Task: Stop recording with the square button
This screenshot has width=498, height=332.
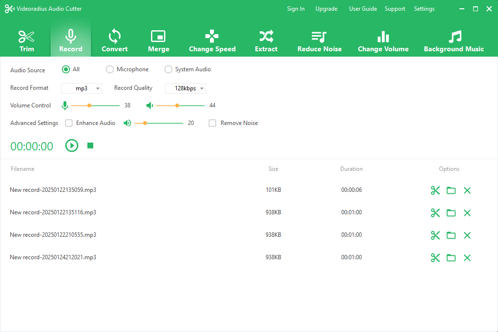Action: pos(90,145)
